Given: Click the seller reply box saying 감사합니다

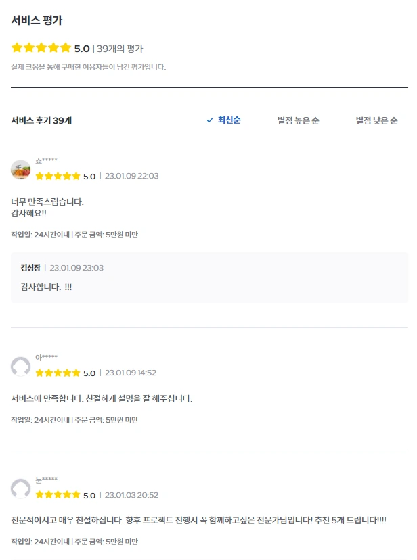Looking at the screenshot, I should point(209,277).
